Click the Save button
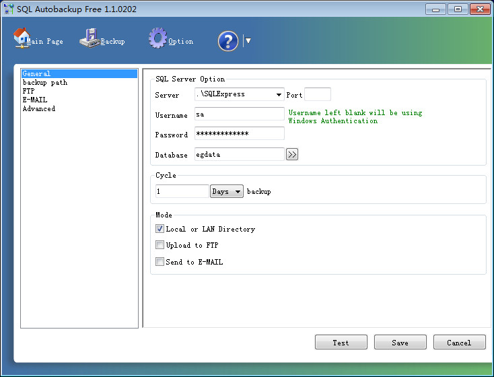Image resolution: width=494 pixels, height=377 pixels. tap(400, 342)
